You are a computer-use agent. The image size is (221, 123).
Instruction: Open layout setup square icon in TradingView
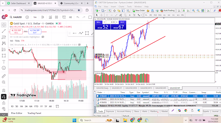90,17
